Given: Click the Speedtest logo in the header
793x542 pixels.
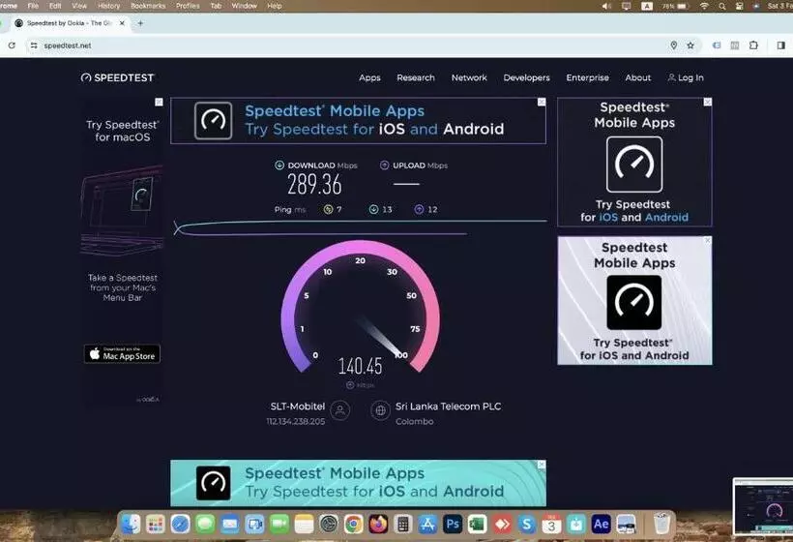Looking at the screenshot, I should [x=117, y=77].
